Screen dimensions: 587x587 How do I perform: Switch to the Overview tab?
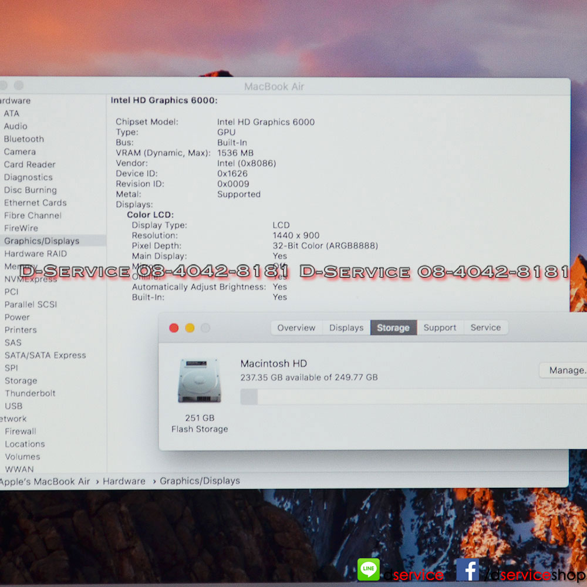pos(296,328)
